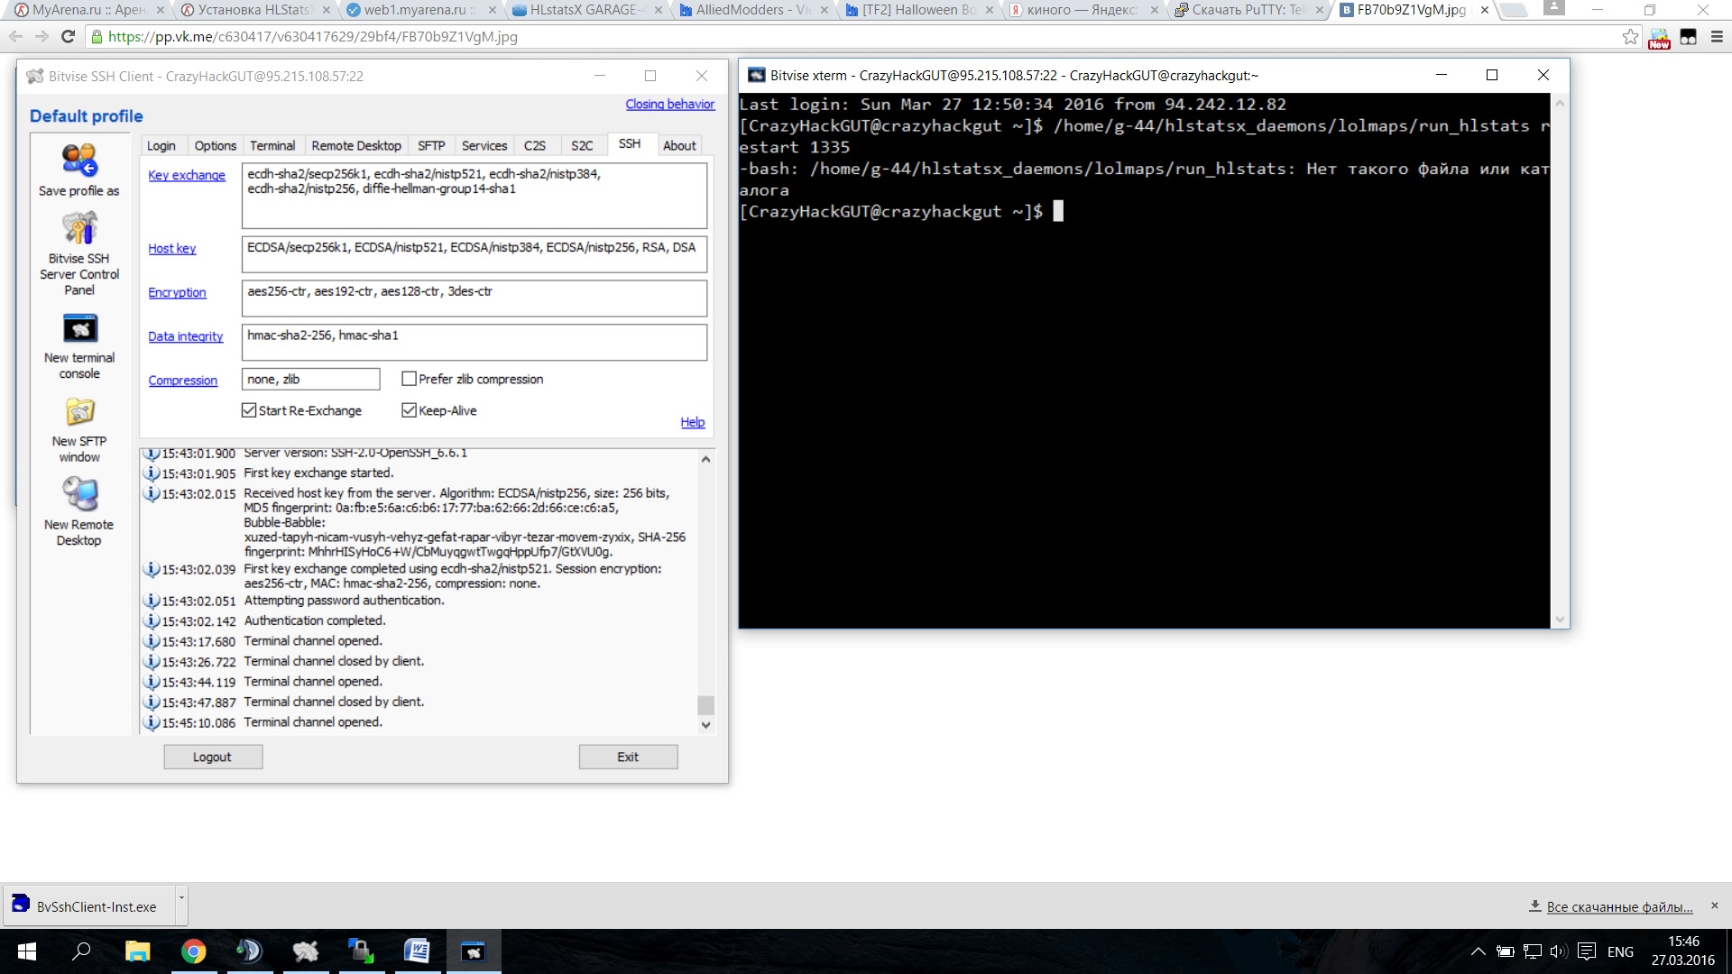
Task: Expand the BvSshClient-Inst.exe download options arrow
Action: coord(181,898)
